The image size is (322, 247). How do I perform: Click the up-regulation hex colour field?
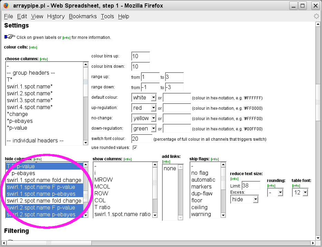[x=177, y=108]
